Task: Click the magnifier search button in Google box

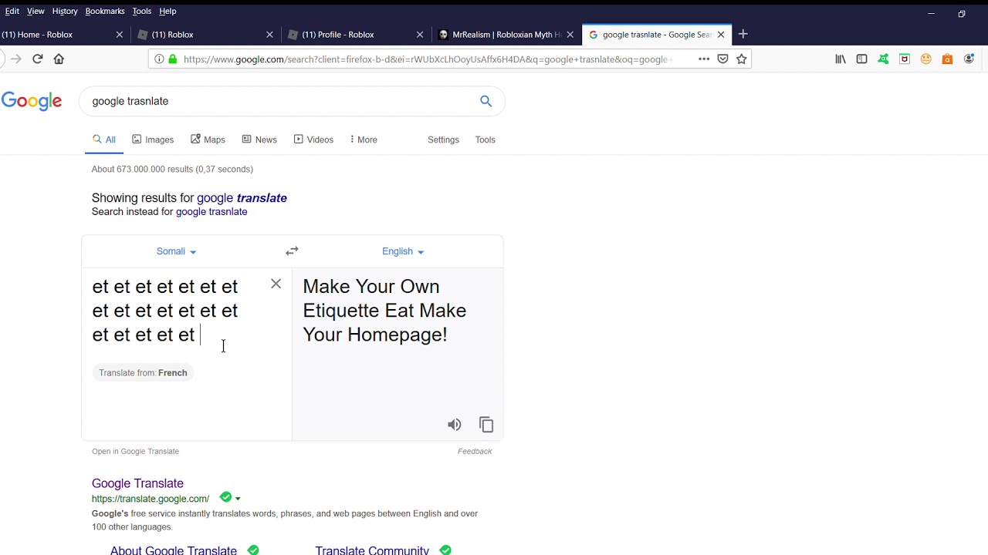Action: pos(486,101)
